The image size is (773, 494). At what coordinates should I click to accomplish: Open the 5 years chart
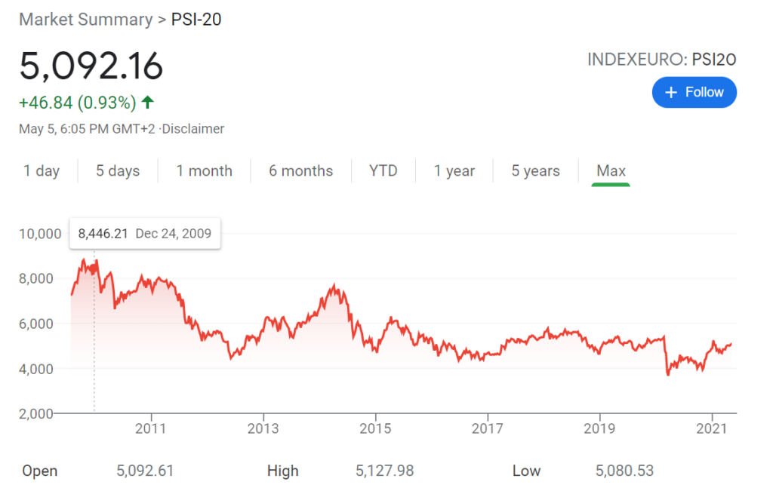(x=535, y=170)
